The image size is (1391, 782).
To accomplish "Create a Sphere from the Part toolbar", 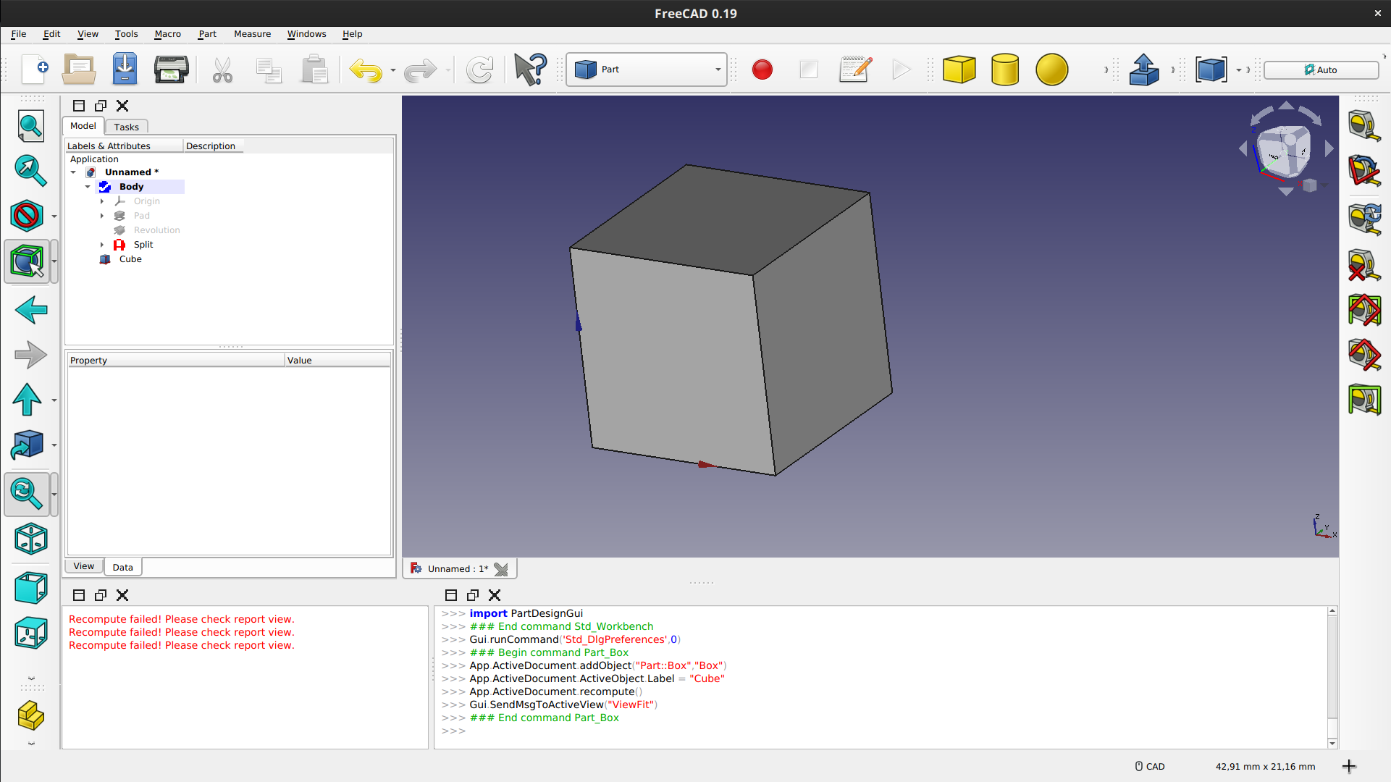I will pyautogui.click(x=1051, y=70).
